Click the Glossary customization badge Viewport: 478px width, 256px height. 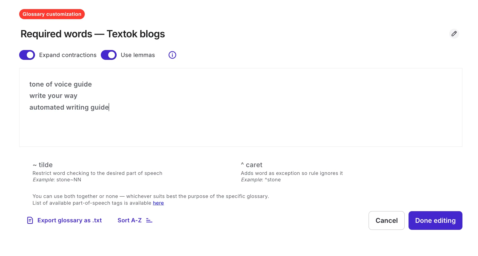52,14
